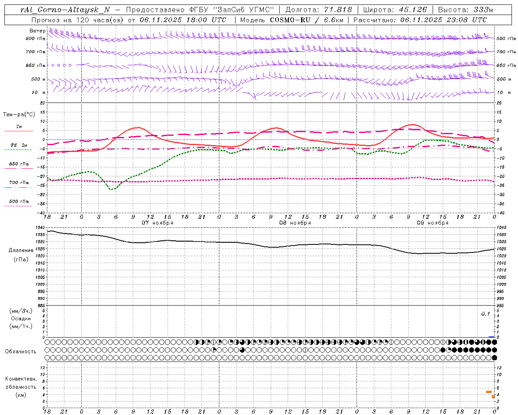Click the Широта: 45.126 value

[395, 10]
